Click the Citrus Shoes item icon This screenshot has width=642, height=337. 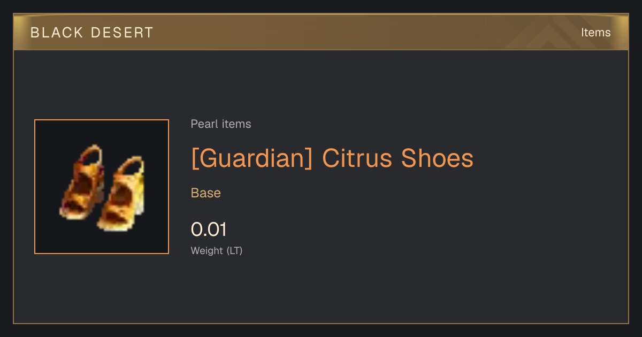coord(102,187)
